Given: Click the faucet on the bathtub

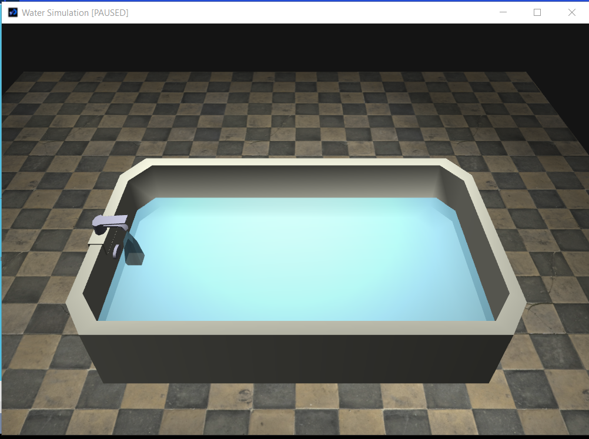Looking at the screenshot, I should point(111,223).
